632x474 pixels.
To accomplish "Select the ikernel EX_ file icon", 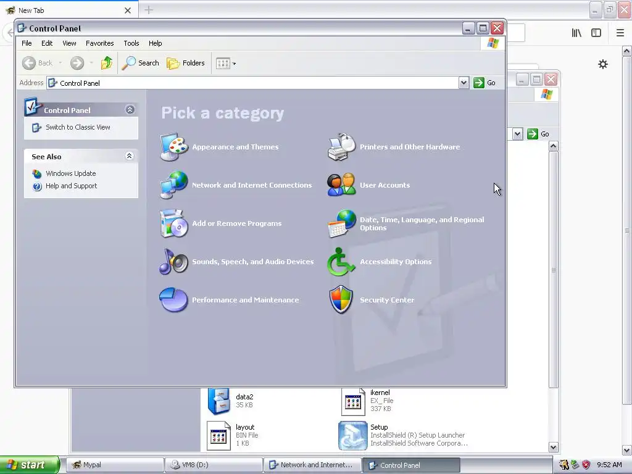I will (x=353, y=401).
